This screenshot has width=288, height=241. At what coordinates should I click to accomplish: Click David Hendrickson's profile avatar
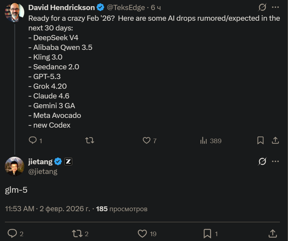pyautogui.click(x=15, y=12)
